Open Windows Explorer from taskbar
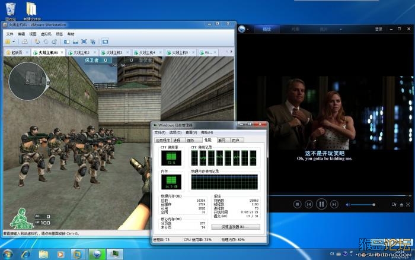 pos(43,254)
